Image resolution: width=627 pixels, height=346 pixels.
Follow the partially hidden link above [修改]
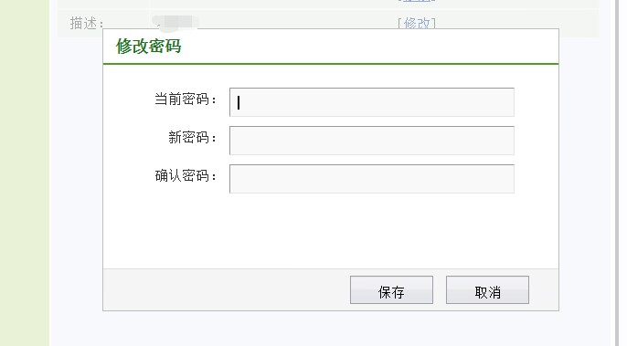click(x=417, y=1)
